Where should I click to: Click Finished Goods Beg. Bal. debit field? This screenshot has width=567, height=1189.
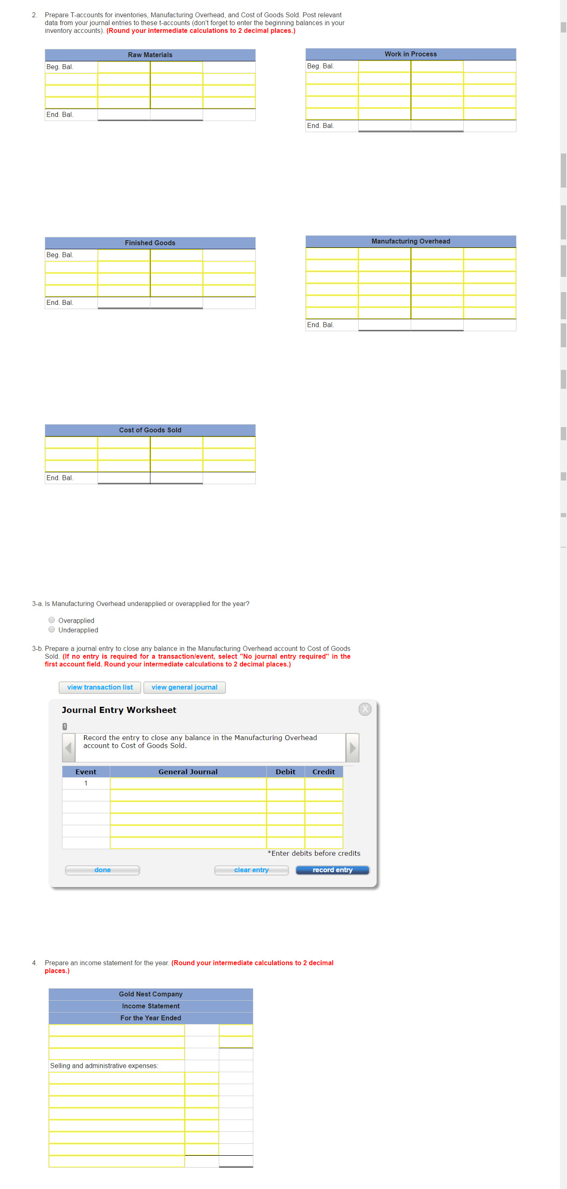124,255
